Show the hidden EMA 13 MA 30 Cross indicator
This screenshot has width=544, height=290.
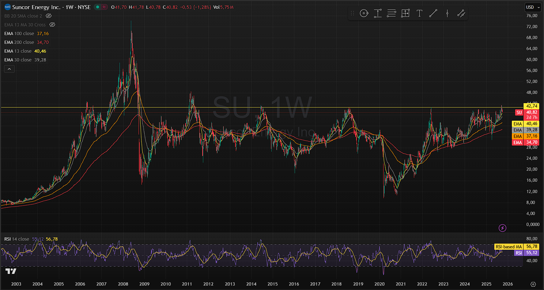tap(52, 25)
